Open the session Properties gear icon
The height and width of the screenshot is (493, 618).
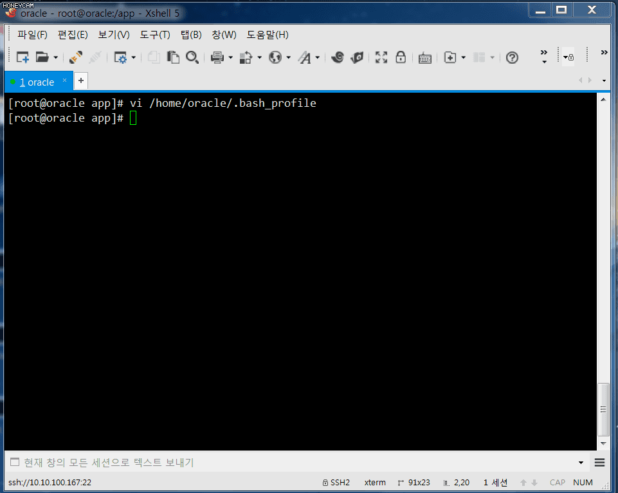[x=120, y=57]
